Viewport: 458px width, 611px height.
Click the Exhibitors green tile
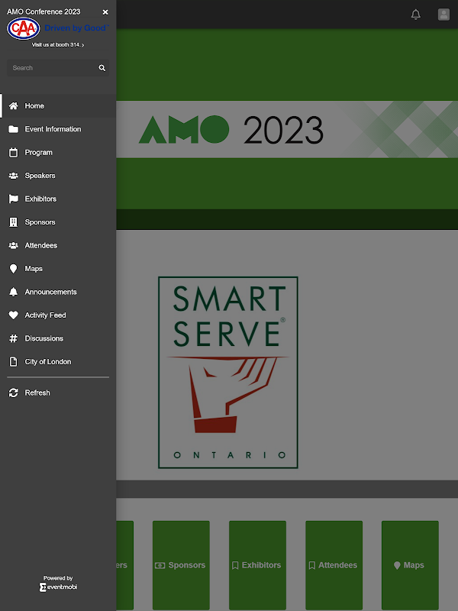(x=257, y=565)
